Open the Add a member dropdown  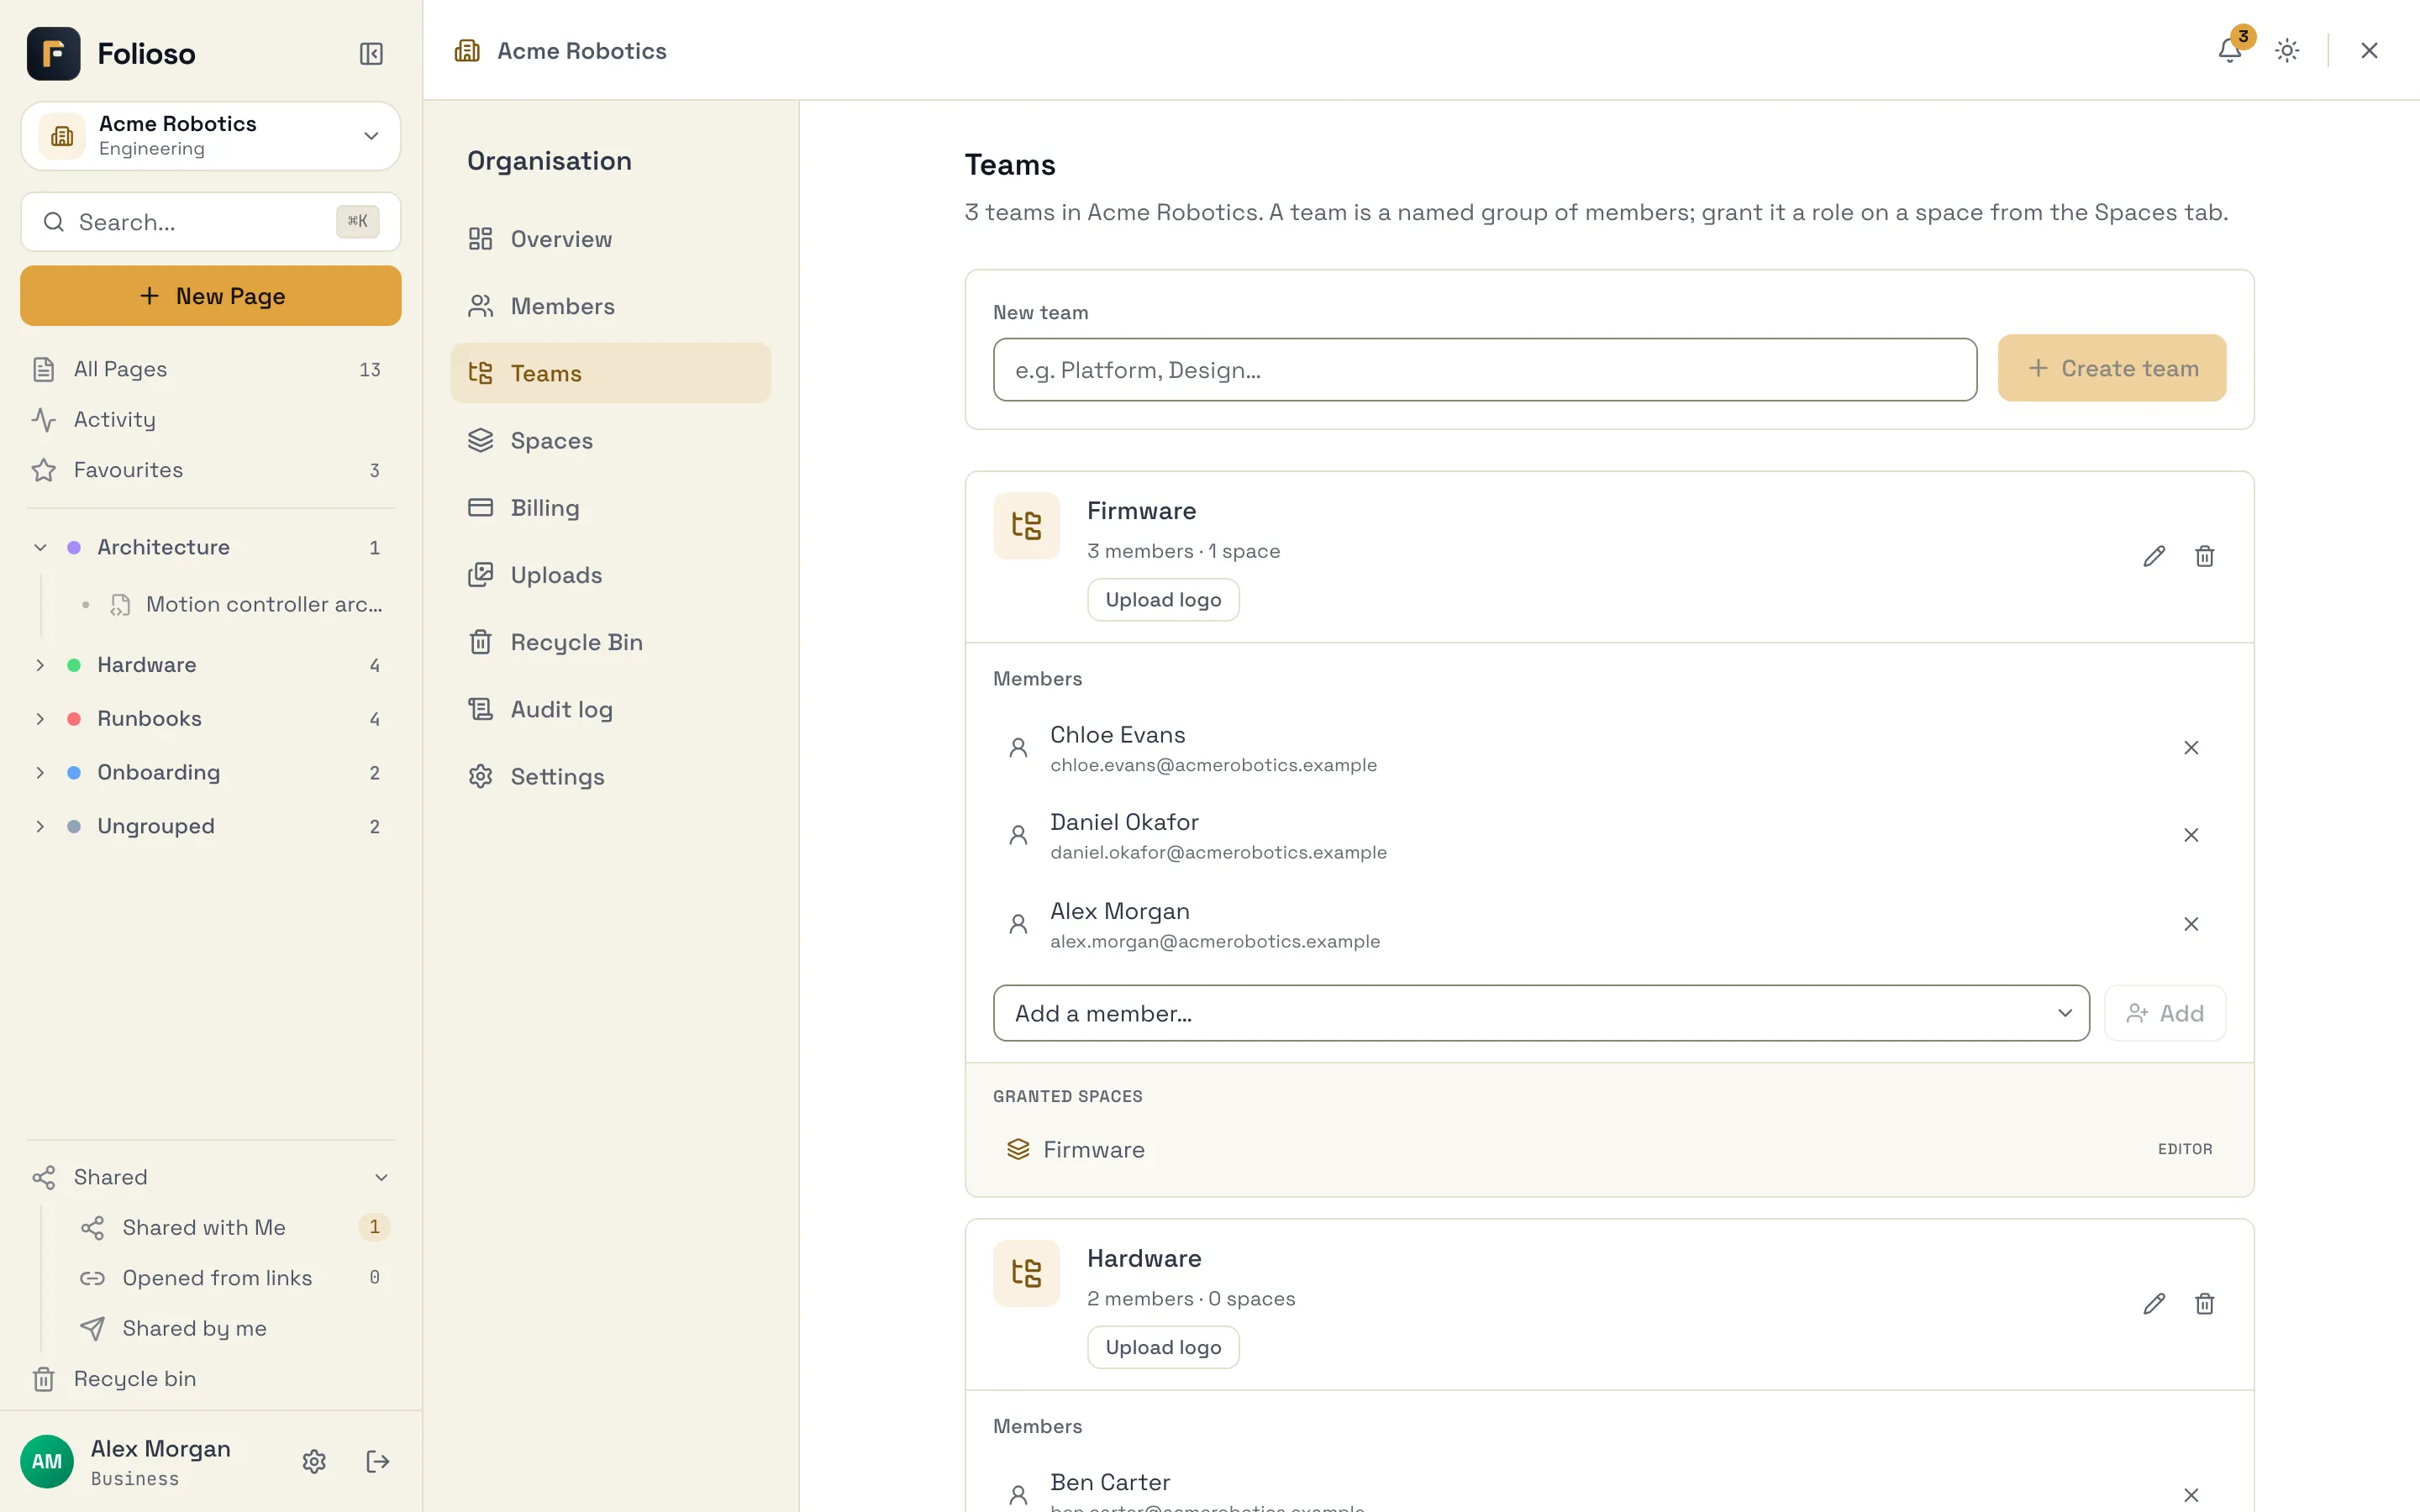(x=1541, y=1013)
